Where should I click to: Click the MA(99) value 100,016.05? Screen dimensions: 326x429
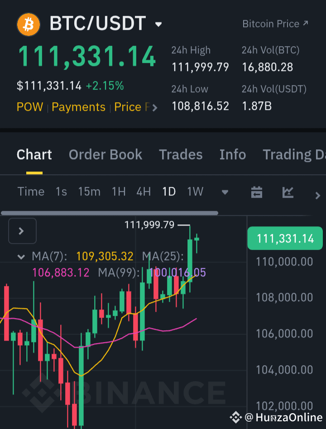[177, 273]
